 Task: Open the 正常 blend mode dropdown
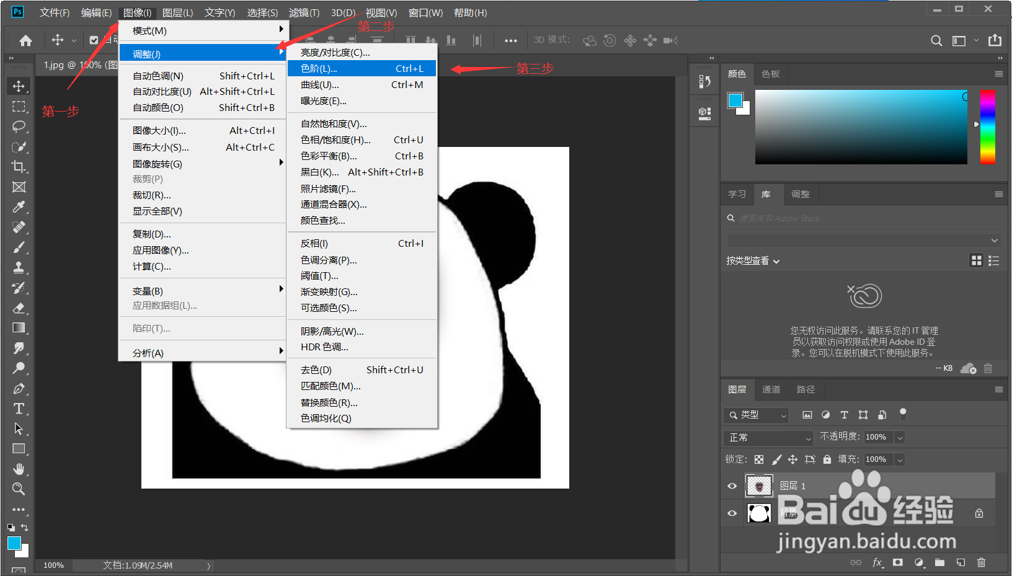click(768, 438)
